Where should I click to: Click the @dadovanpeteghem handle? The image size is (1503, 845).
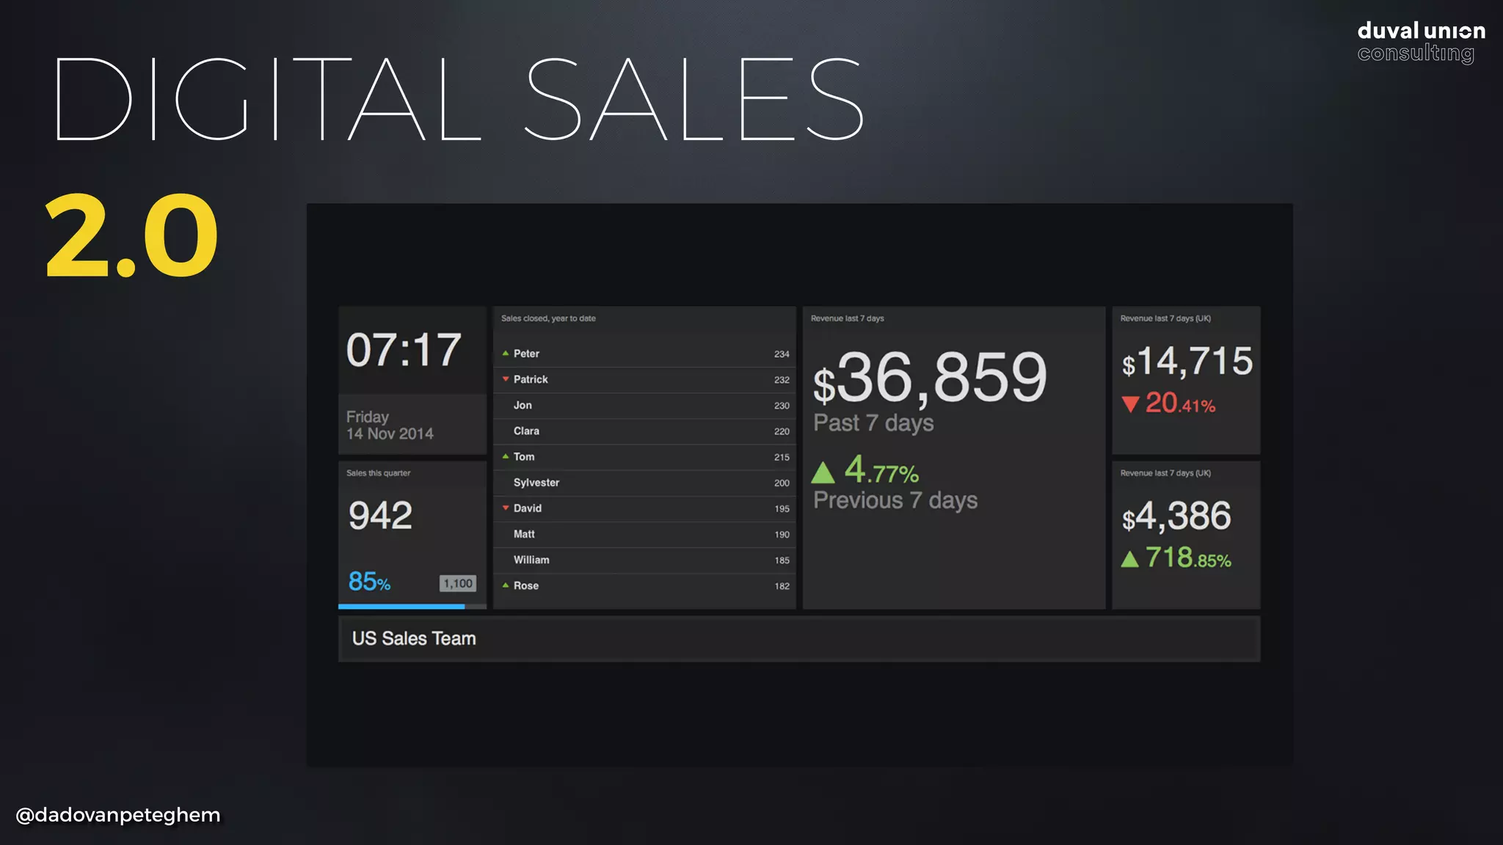tap(118, 815)
